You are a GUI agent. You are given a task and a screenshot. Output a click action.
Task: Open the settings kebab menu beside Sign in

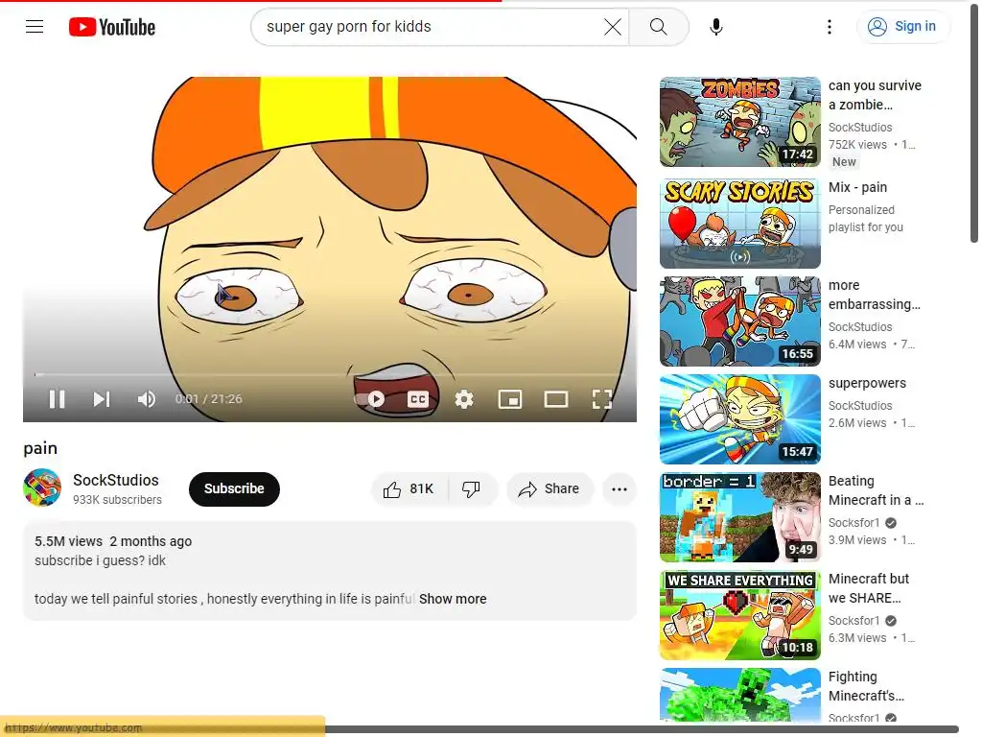coord(830,26)
